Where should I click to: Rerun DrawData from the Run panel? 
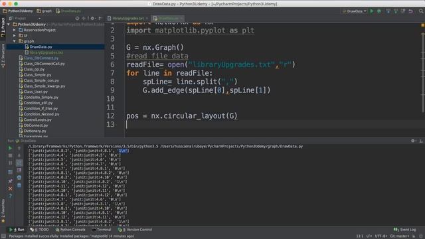tap(10, 148)
